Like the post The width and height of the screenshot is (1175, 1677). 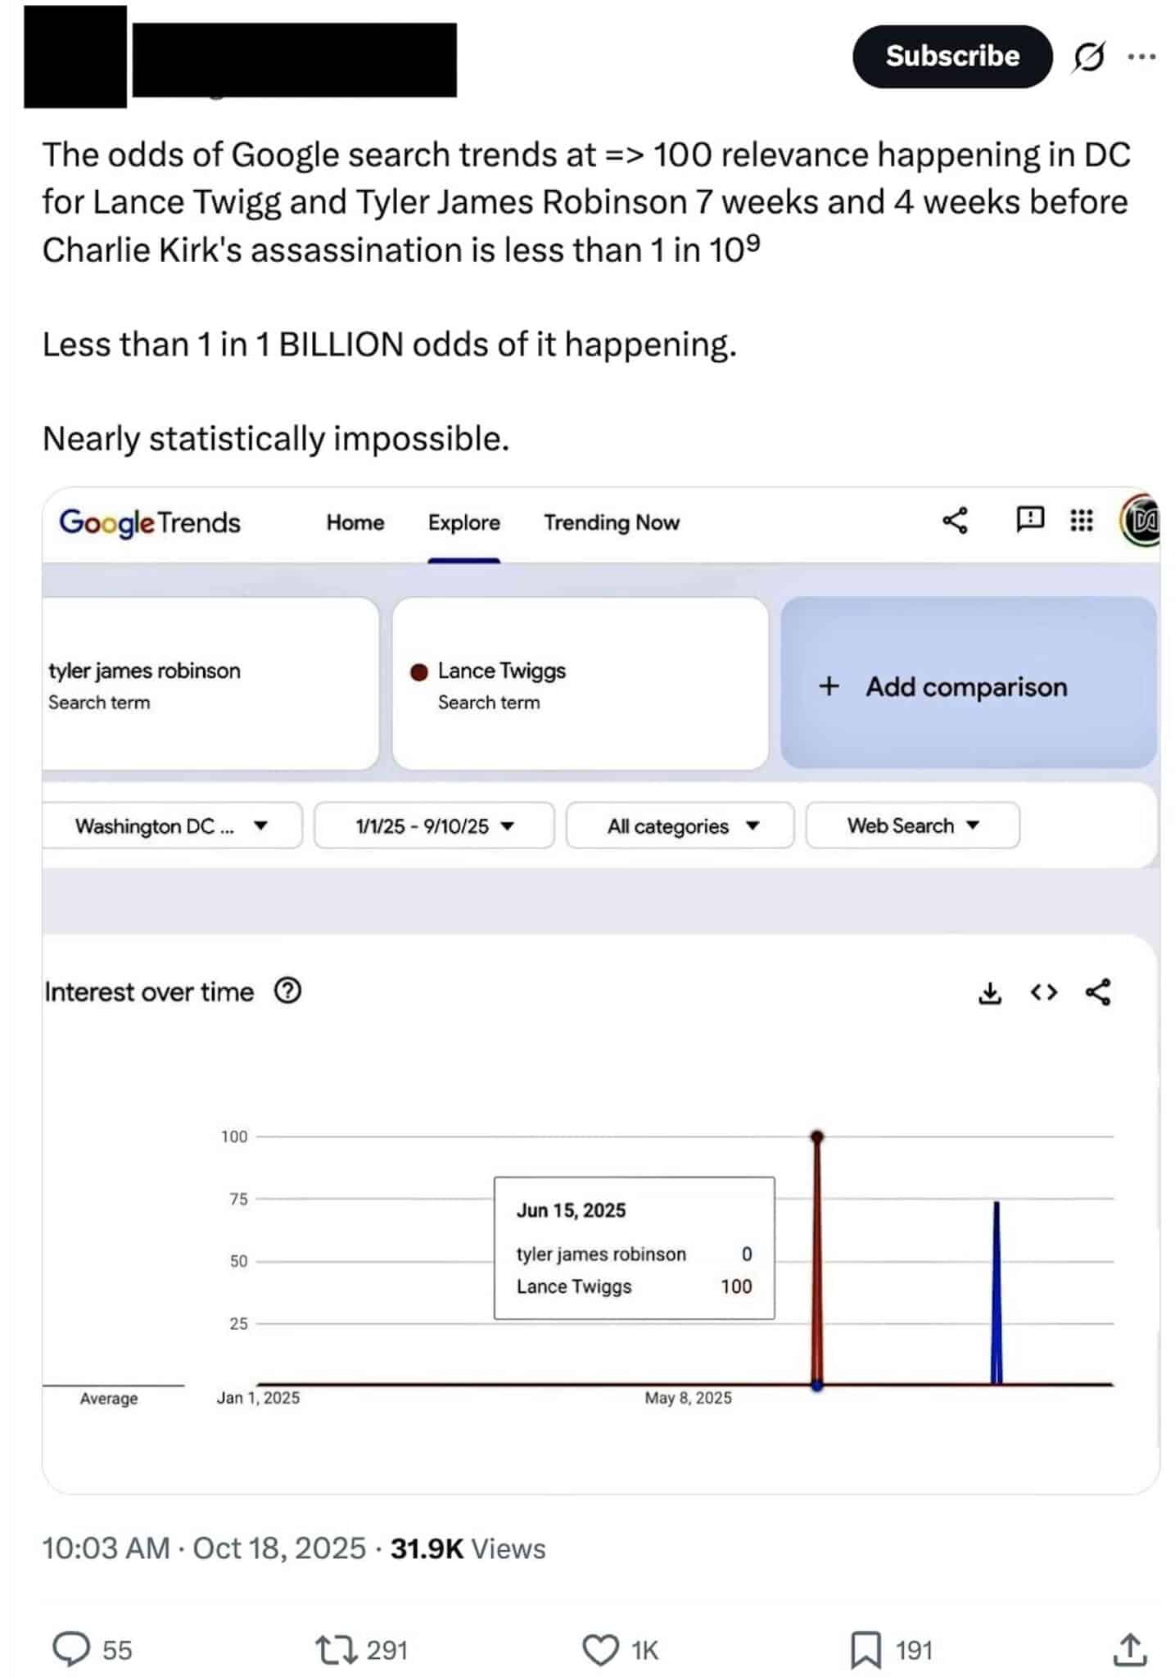(600, 1648)
